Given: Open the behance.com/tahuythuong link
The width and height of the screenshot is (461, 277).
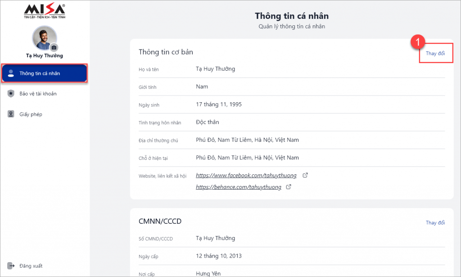Looking at the screenshot, I should click(239, 187).
